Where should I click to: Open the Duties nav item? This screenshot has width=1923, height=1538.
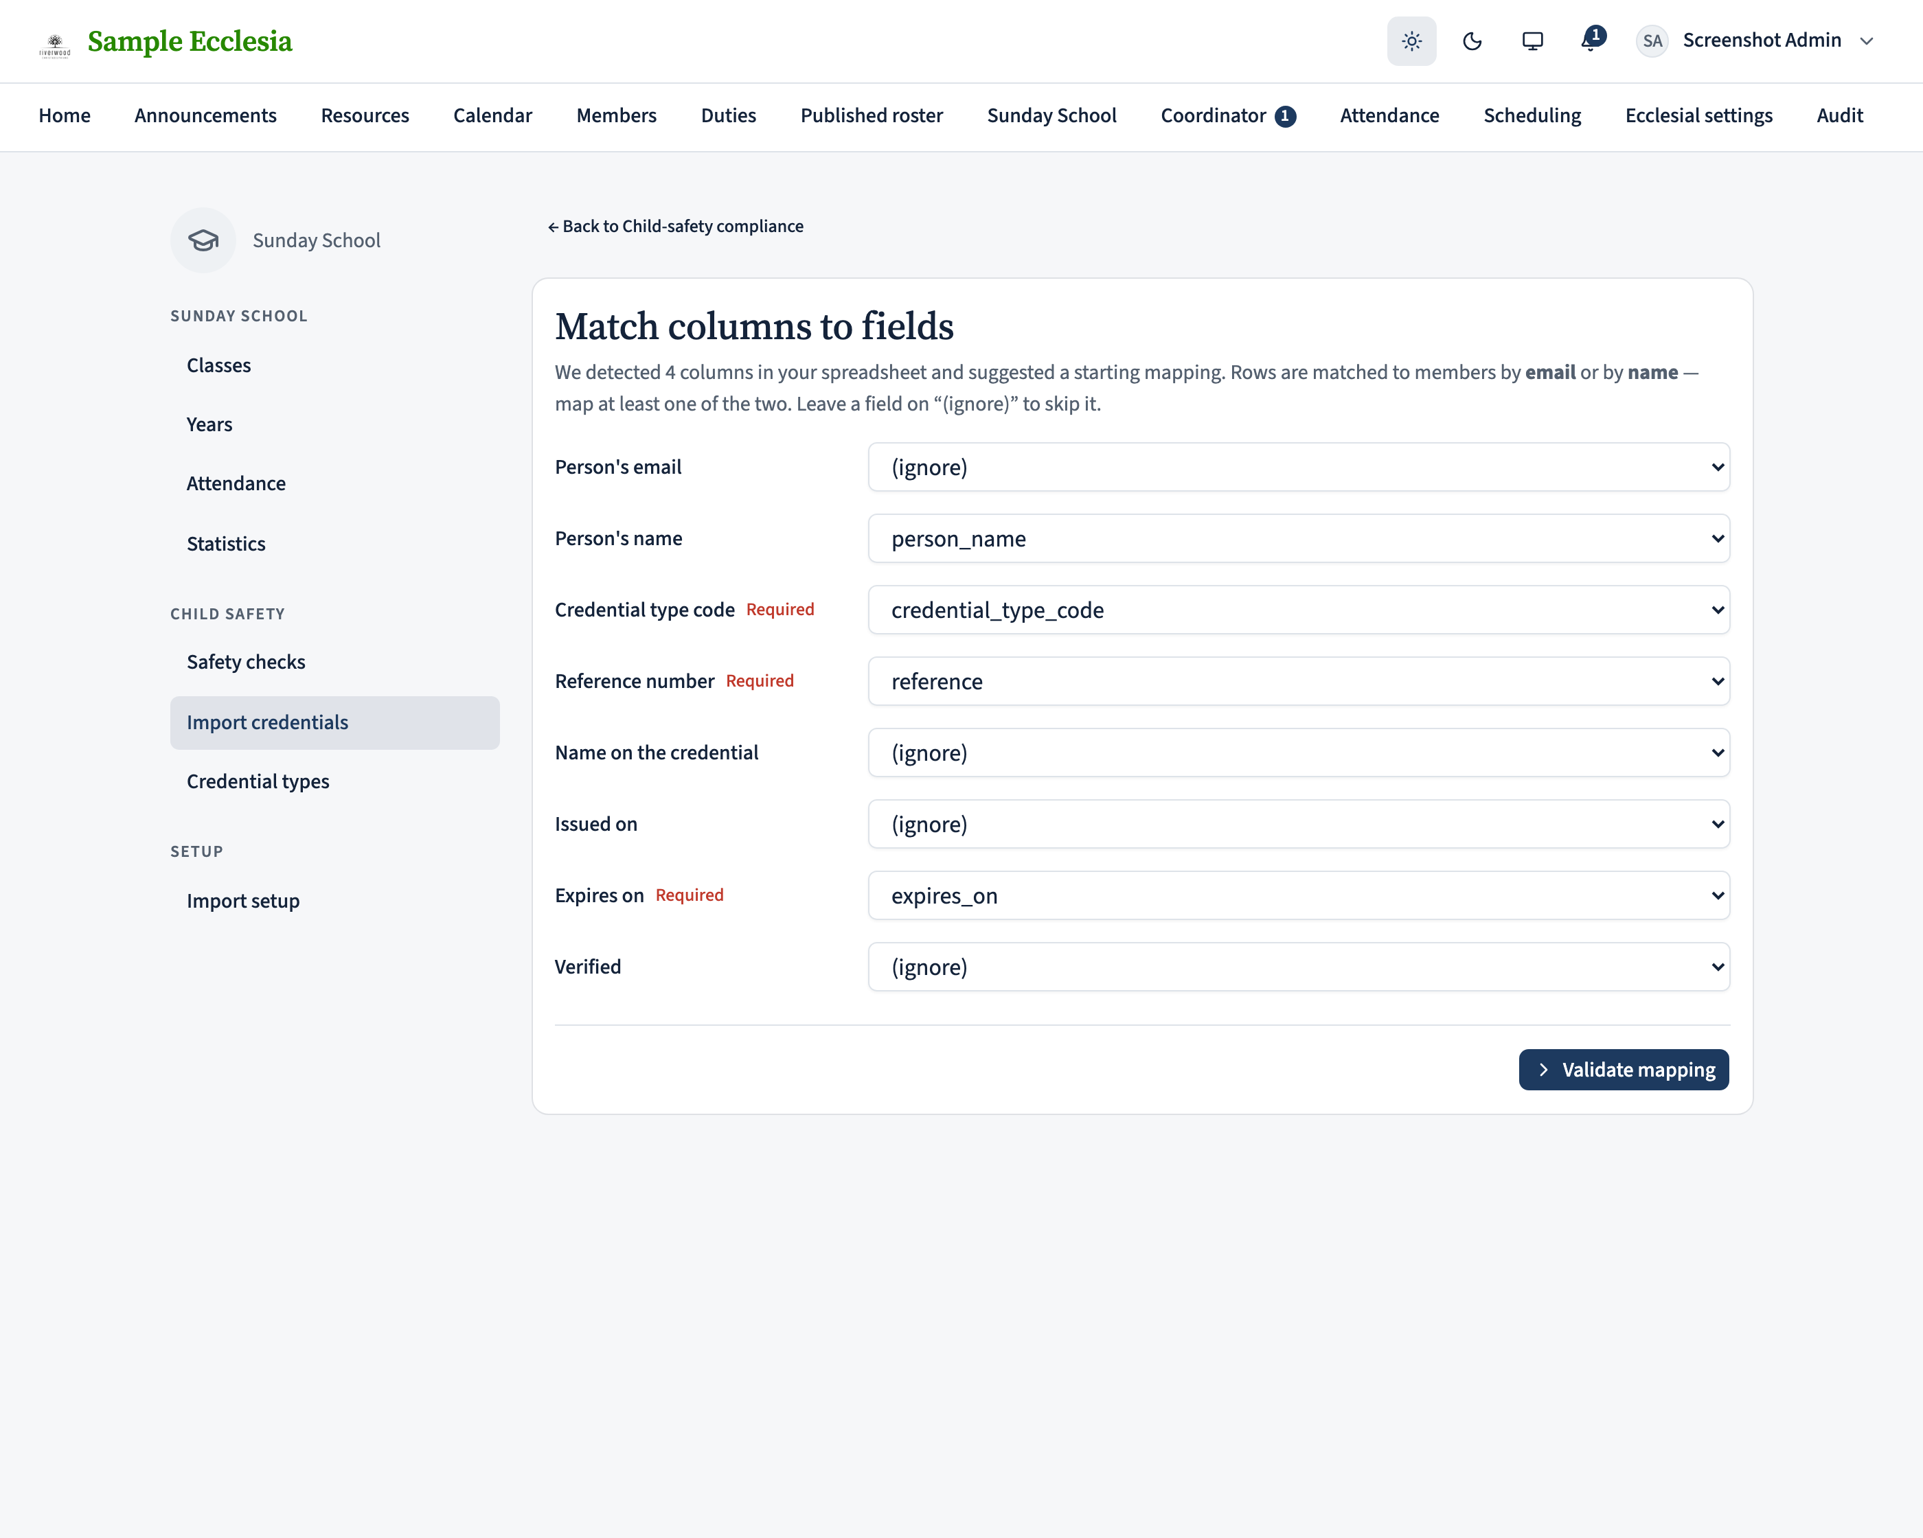coord(728,116)
